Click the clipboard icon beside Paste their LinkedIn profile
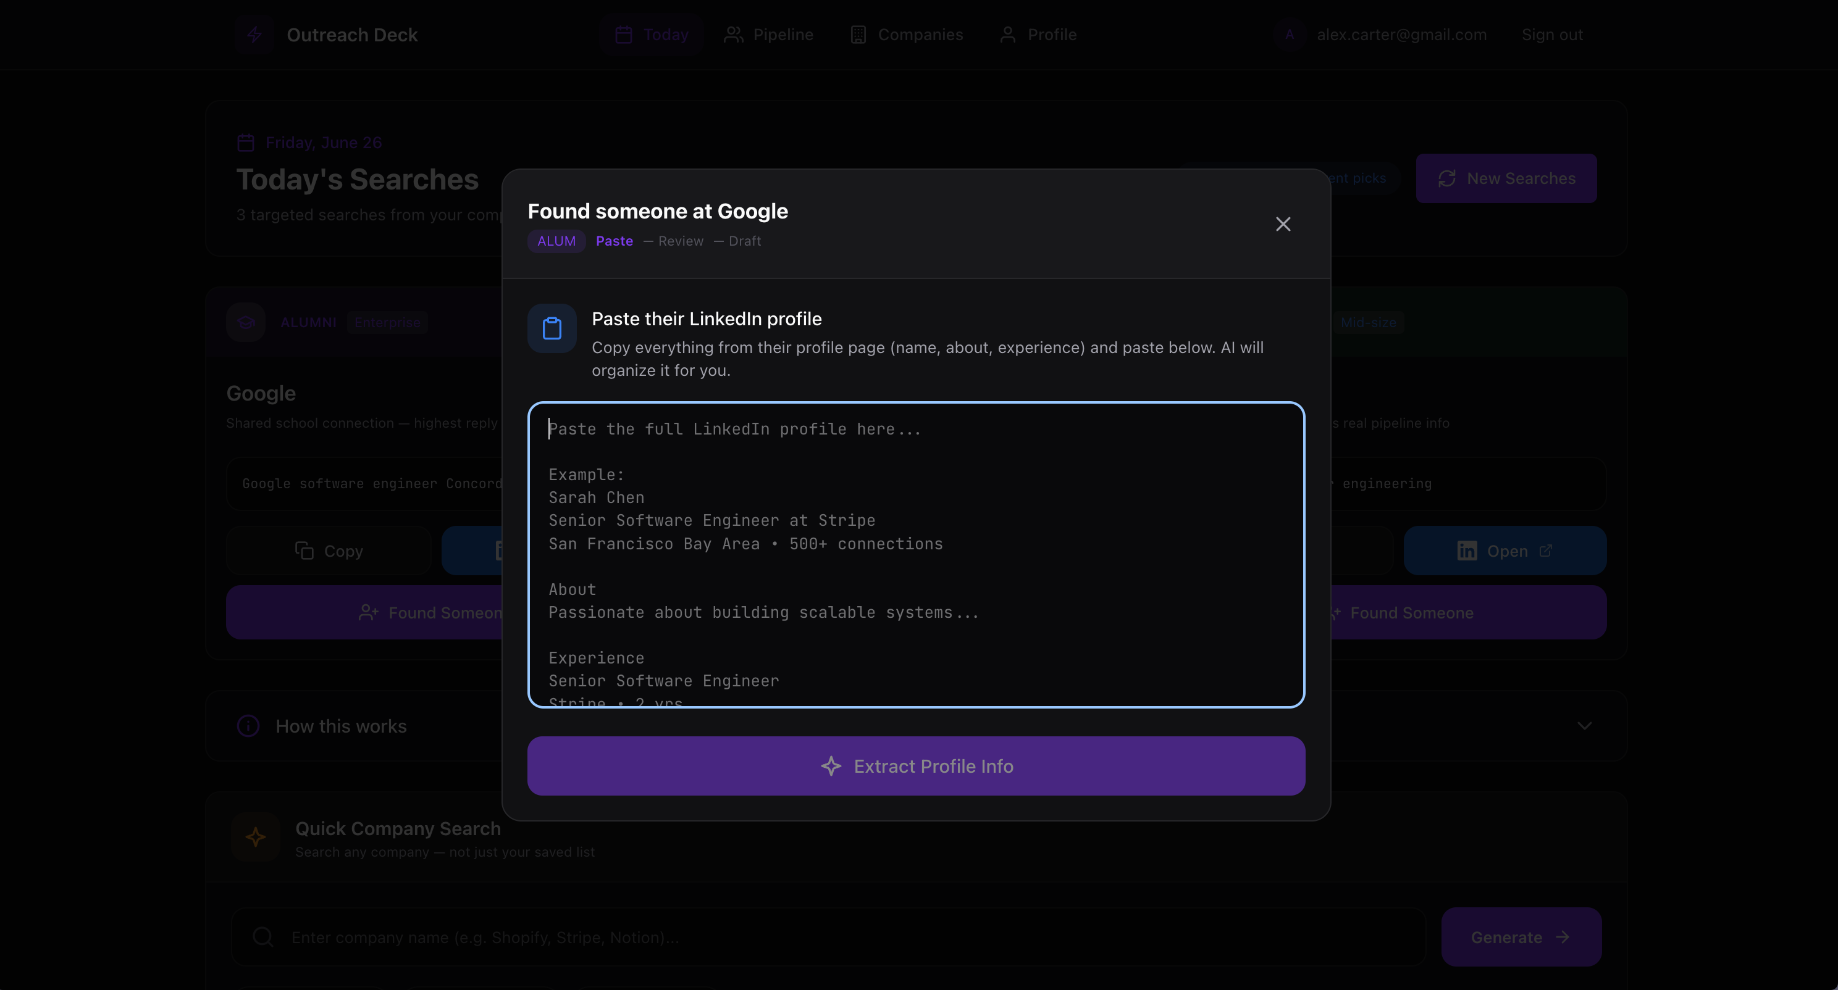1838x990 pixels. 552,328
